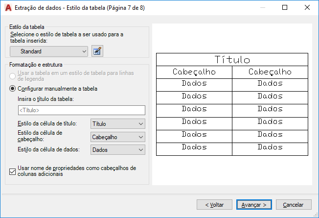Viewport: 319px width, 218px height.
Task: Click the AutoCAD logo icon in title bar
Action: (x=7, y=8)
